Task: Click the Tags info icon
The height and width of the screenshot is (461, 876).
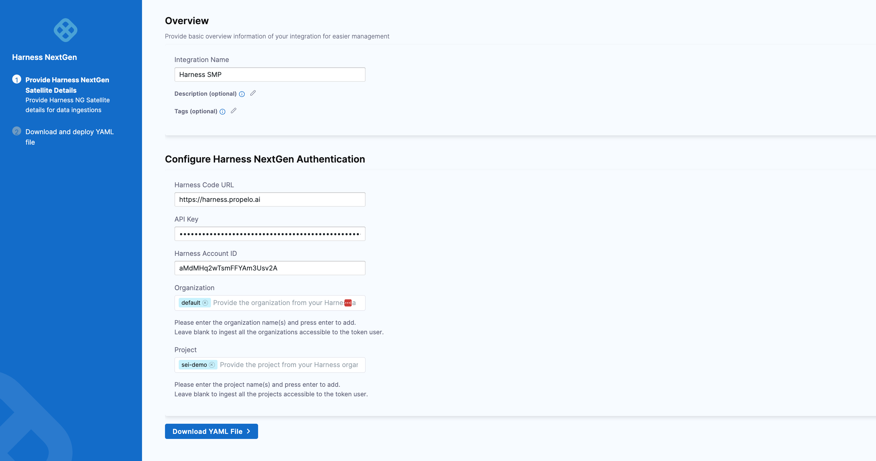Action: click(x=222, y=112)
